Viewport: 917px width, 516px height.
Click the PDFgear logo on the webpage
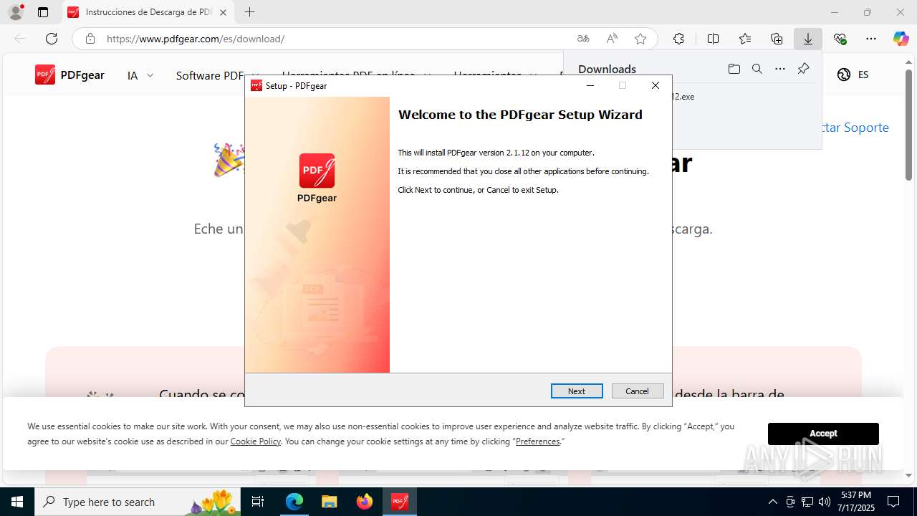69,75
